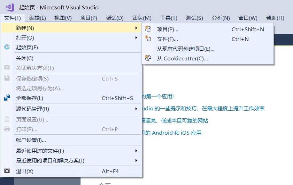Choose 最近使用的项目和解决方案(J) entry
The width and height of the screenshot is (293, 185).
click(71, 161)
